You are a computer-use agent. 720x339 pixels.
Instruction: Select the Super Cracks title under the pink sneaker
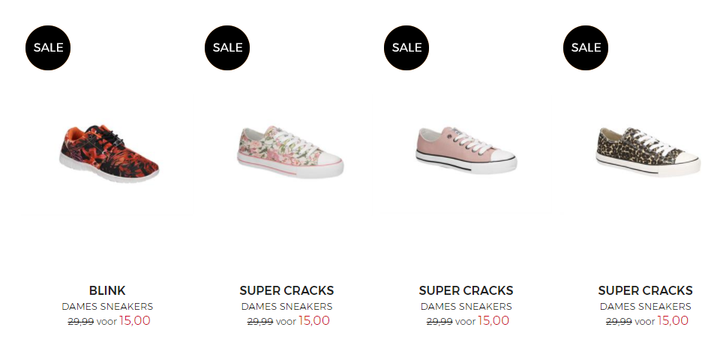466,290
